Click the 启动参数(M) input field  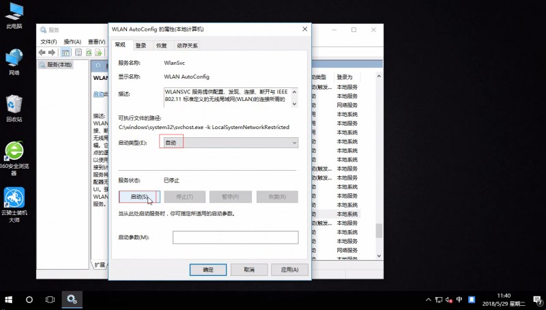point(235,238)
